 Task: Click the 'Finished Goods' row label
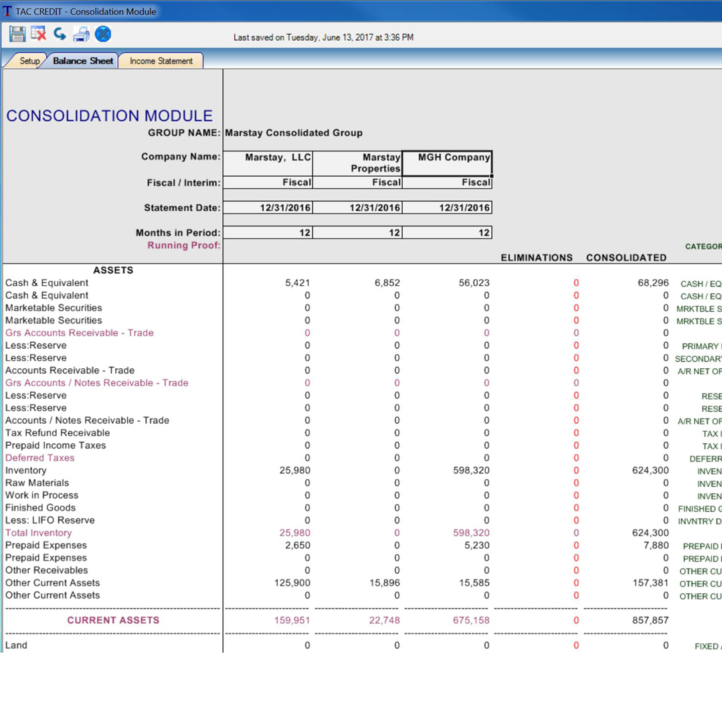[x=40, y=507]
